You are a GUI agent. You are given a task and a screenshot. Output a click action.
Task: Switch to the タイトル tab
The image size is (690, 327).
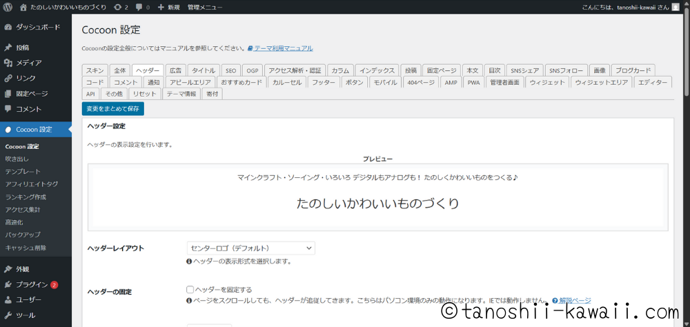tap(204, 70)
